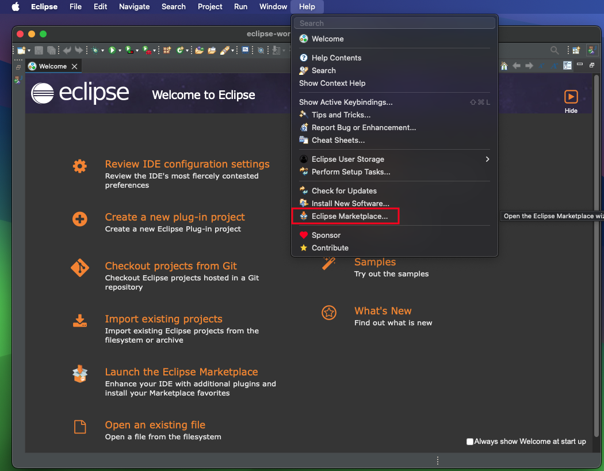The image size is (604, 471).
Task: Choose Show Context Help
Action: [395, 83]
